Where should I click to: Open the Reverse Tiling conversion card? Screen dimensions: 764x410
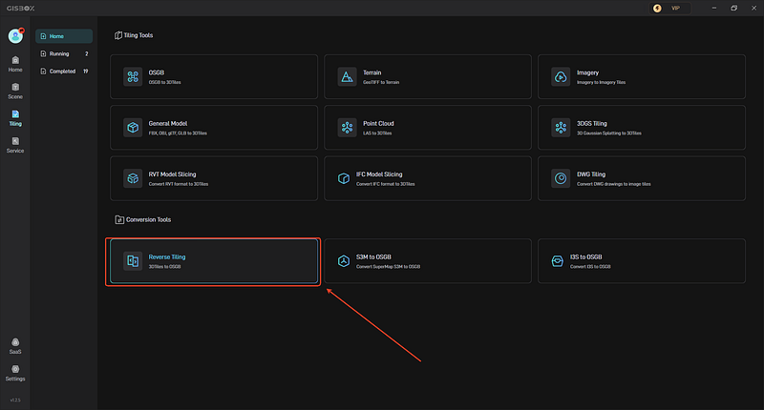pos(214,261)
